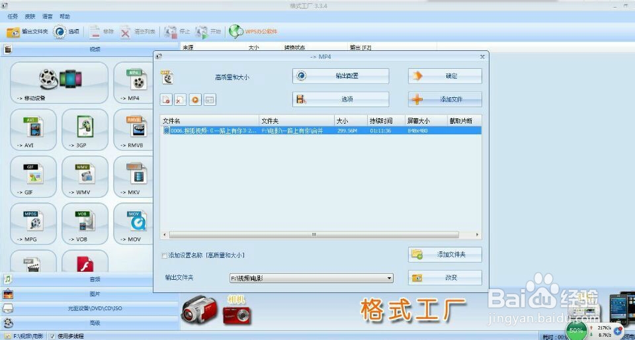Choose the -> MPG format icon
This screenshot has height=340, width=635.
tap(33, 224)
